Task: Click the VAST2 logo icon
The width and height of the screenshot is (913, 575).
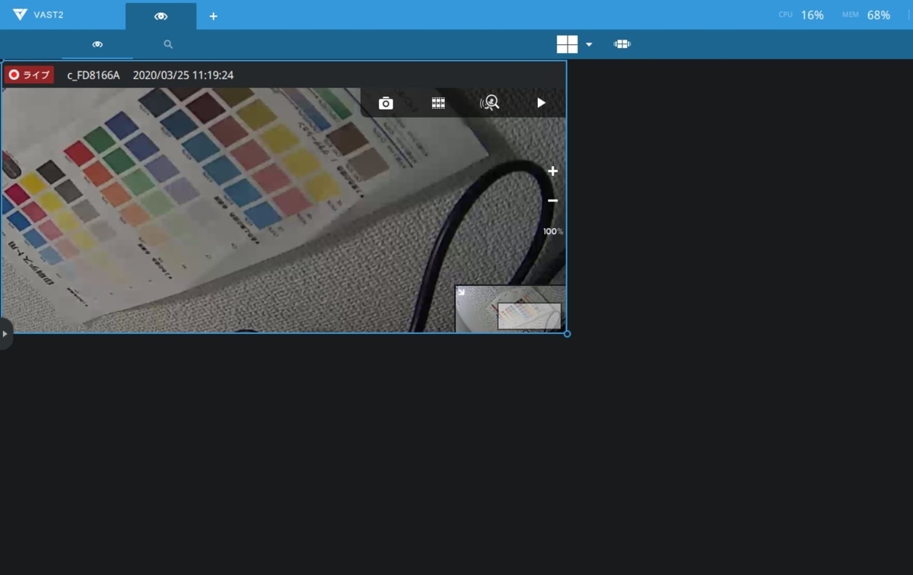Action: (x=21, y=14)
